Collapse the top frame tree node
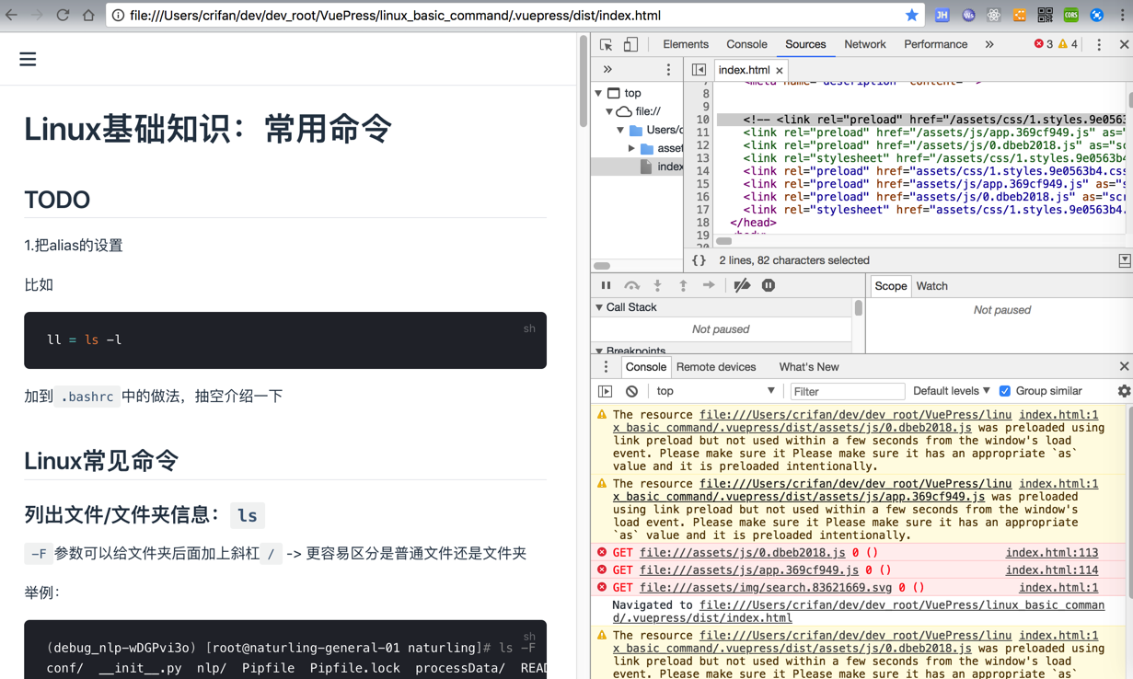This screenshot has width=1133, height=679. coord(599,93)
